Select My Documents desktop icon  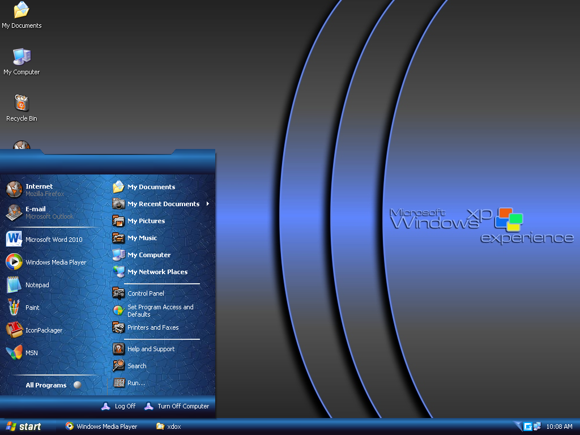(22, 15)
